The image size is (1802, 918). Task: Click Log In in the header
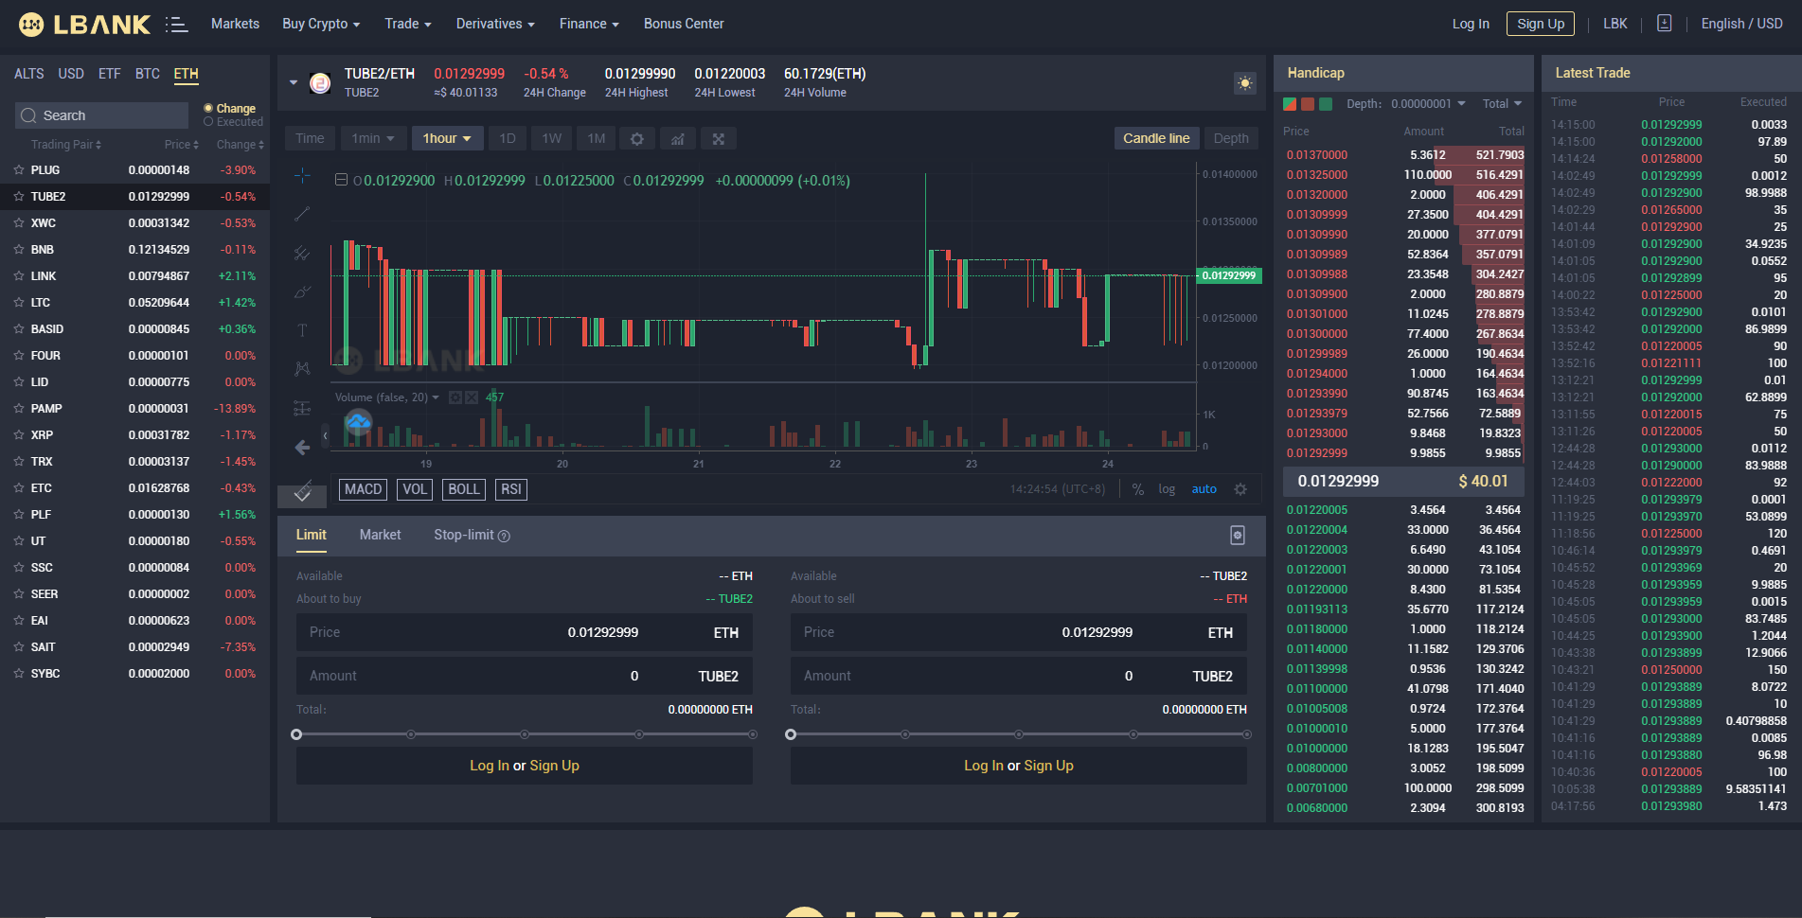click(x=1471, y=24)
